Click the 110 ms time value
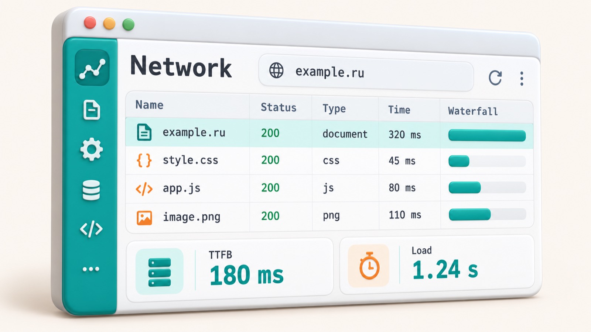 [x=405, y=215]
